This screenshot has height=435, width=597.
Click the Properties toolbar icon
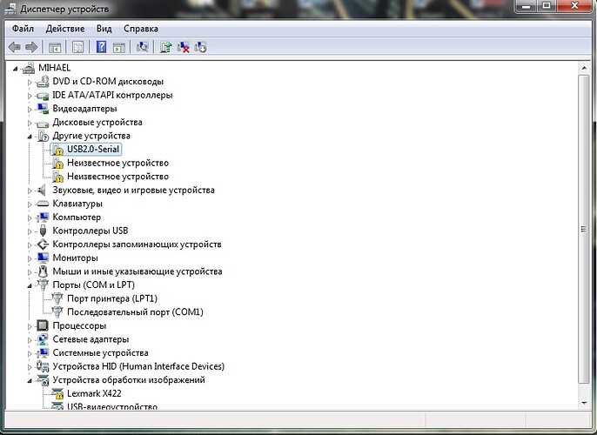click(x=78, y=47)
